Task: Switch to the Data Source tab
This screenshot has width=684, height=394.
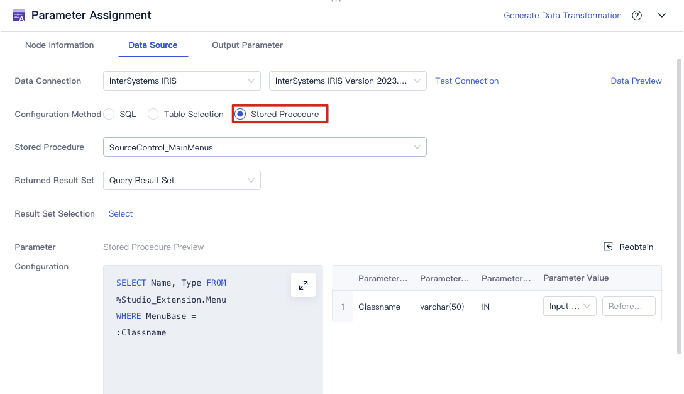Action: click(x=153, y=45)
